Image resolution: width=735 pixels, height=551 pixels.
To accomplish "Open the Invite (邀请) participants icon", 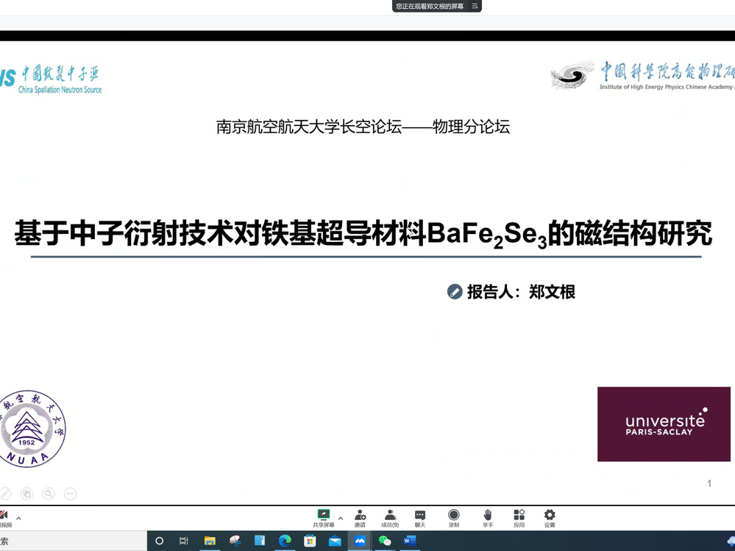I will pos(360,515).
